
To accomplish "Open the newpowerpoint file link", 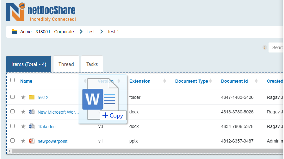I will [x=52, y=141].
